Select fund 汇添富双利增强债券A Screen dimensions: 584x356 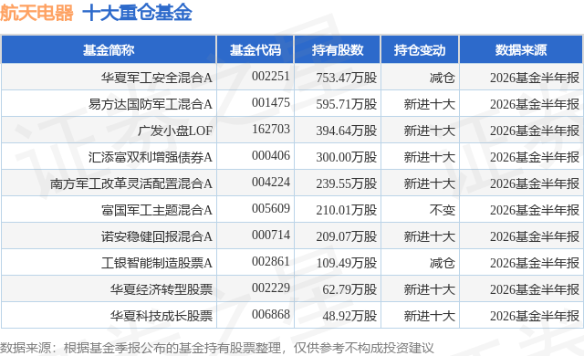(x=150, y=157)
